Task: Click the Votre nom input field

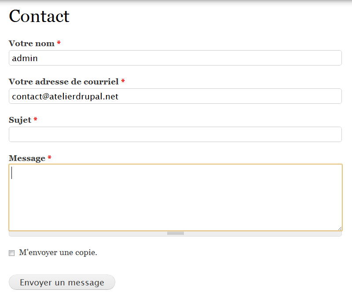Action: tap(175, 58)
